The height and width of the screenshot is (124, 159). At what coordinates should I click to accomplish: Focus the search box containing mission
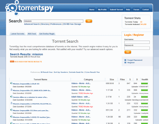53,21
